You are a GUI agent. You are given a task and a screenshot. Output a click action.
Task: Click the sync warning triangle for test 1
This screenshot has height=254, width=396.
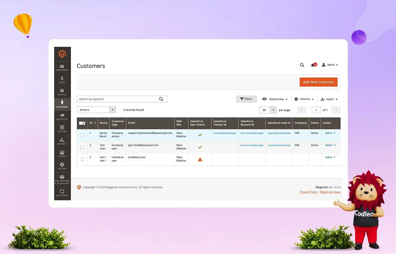pos(200,159)
